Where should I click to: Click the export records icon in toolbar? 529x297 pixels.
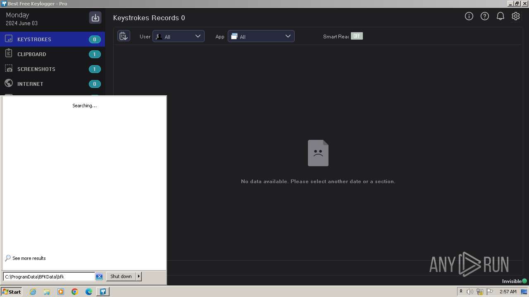pos(124,36)
